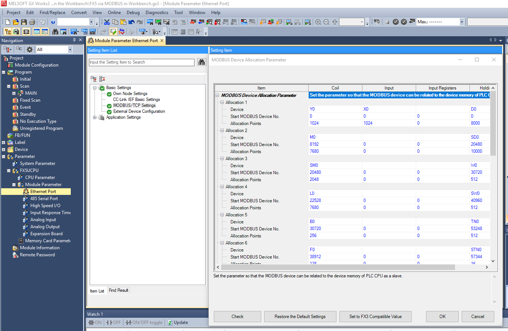Click the Zoom In magnifier icon
The width and height of the screenshot is (508, 331).
(318, 22)
